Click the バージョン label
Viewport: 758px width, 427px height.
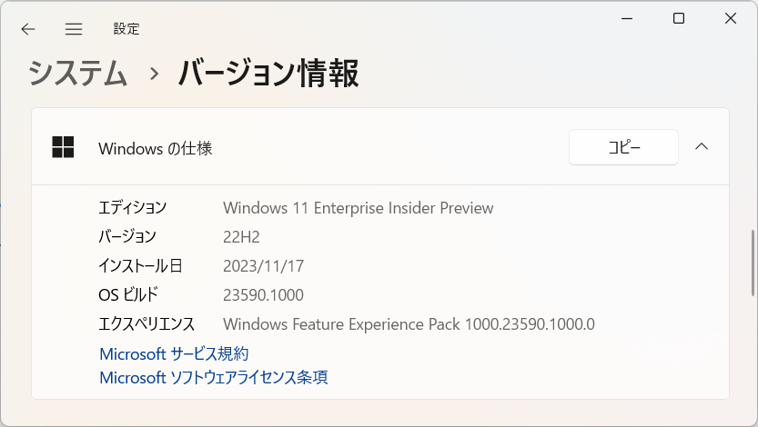click(x=127, y=236)
